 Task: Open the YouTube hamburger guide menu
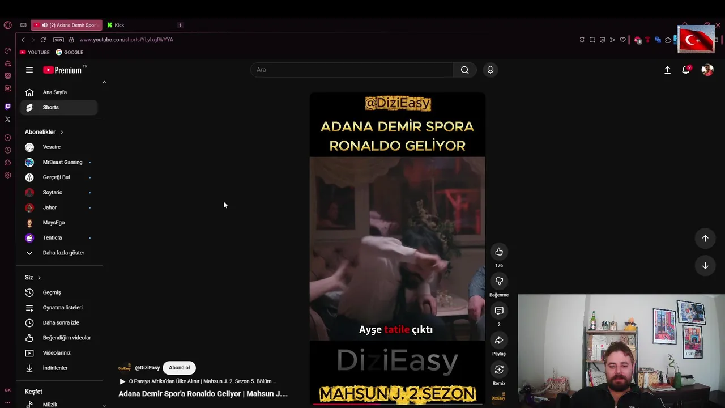pyautogui.click(x=29, y=70)
